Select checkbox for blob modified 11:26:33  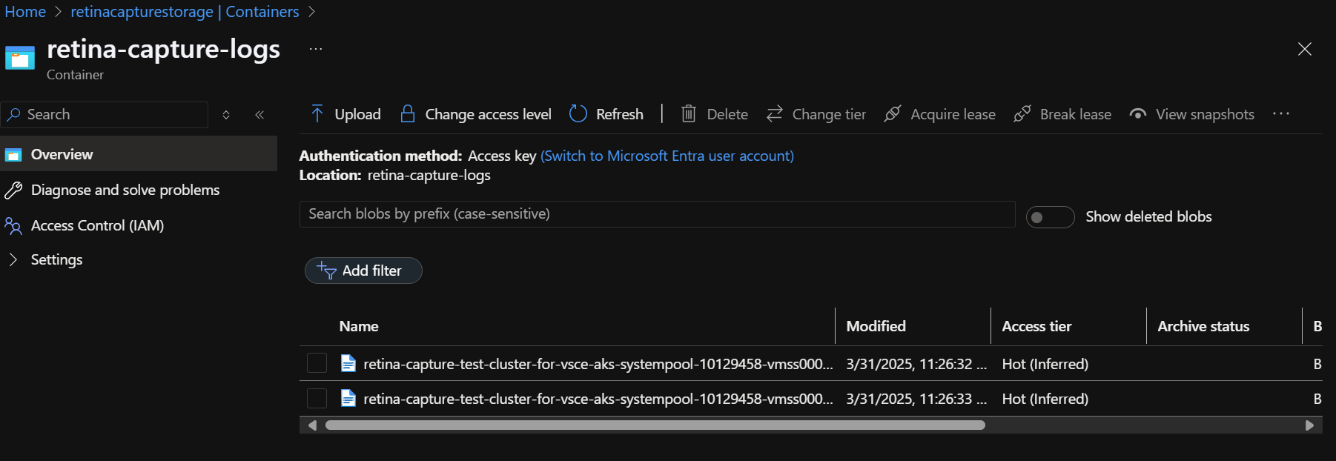coord(317,398)
